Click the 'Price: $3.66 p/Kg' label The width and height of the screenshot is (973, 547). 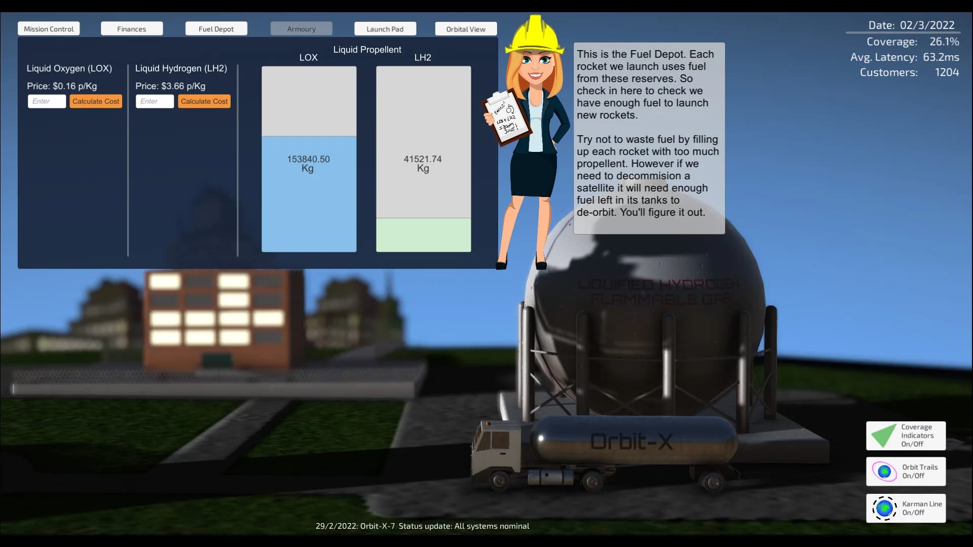click(x=170, y=86)
